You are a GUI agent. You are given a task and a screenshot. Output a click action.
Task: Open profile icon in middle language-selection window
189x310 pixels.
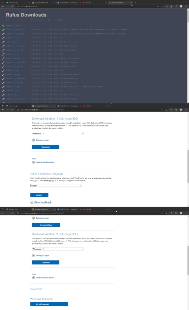(181, 110)
